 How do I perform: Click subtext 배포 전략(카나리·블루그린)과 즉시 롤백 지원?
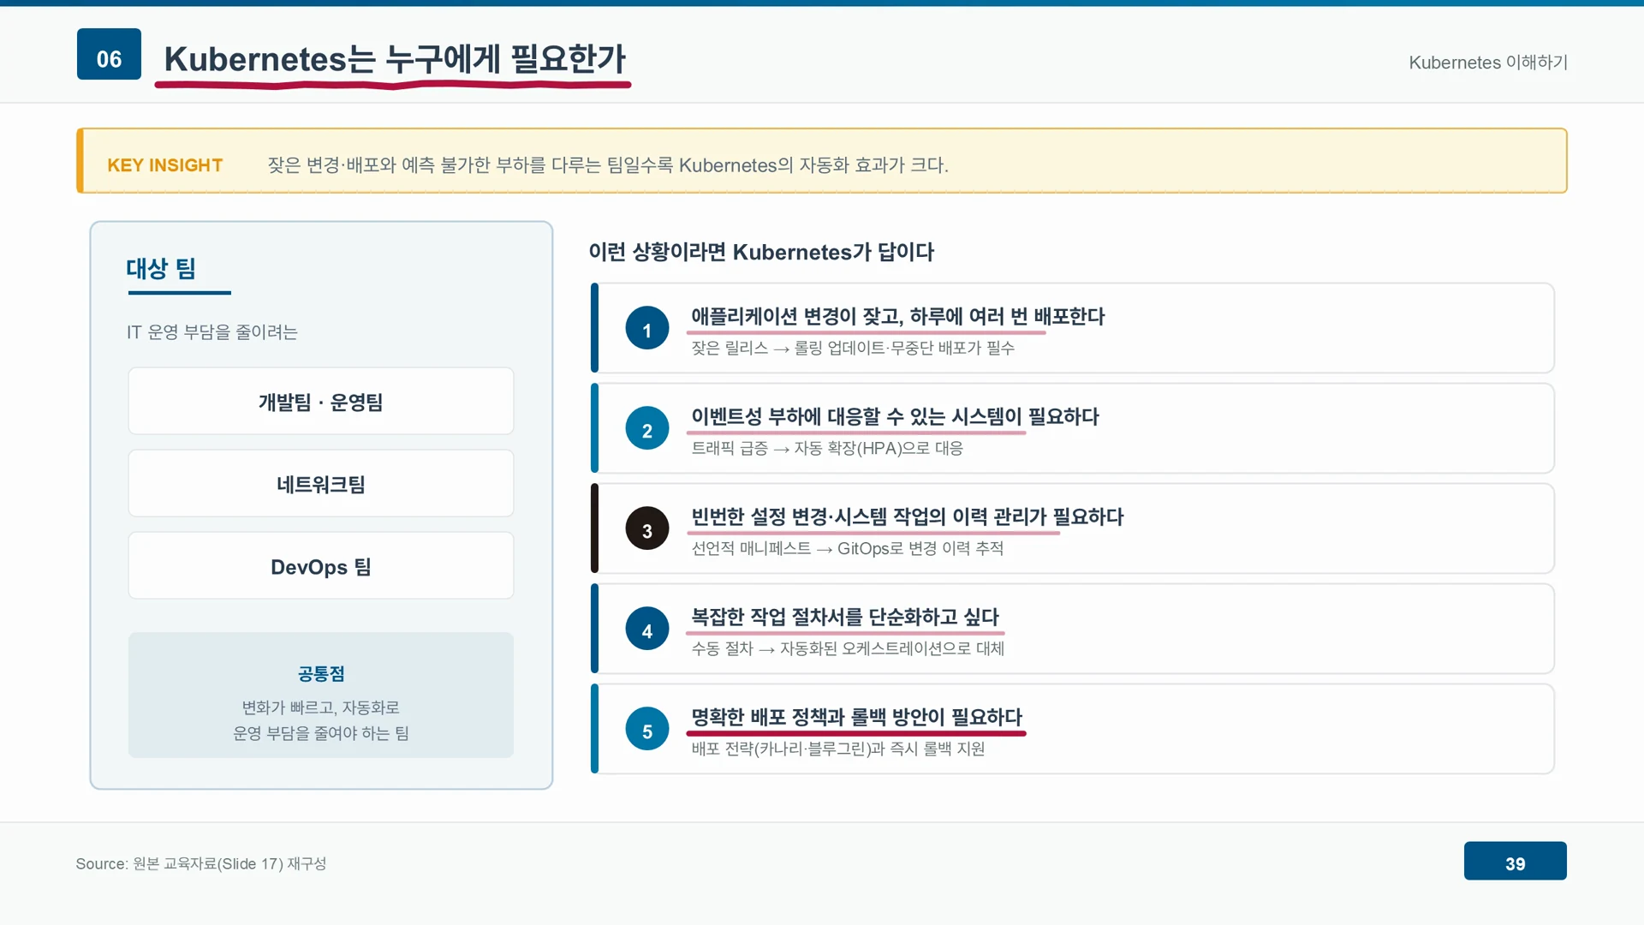(x=838, y=749)
